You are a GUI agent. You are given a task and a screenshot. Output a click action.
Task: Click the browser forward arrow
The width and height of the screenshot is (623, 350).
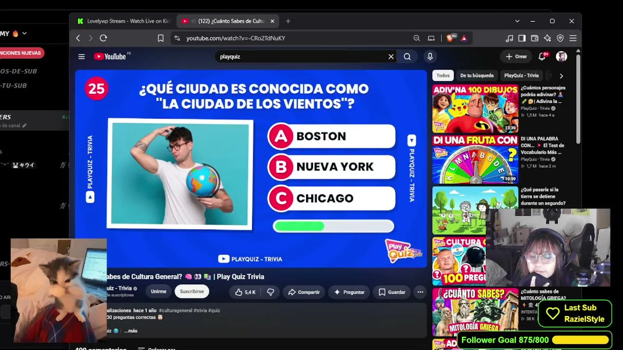(x=91, y=38)
